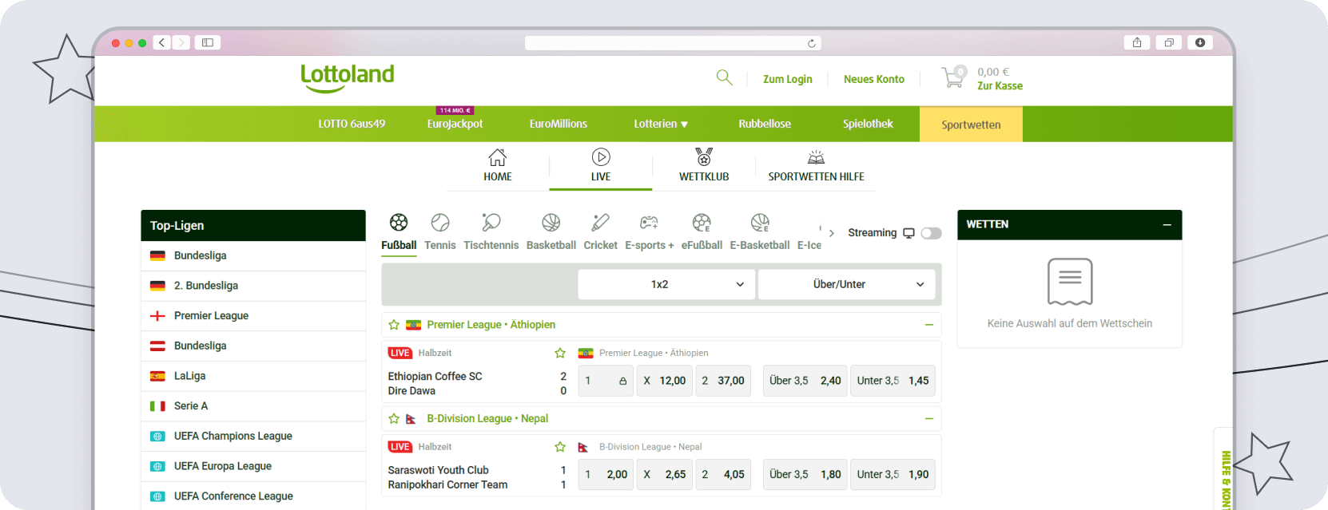
Task: Favorite the Saraswoti Youth Club match star
Action: tap(560, 447)
